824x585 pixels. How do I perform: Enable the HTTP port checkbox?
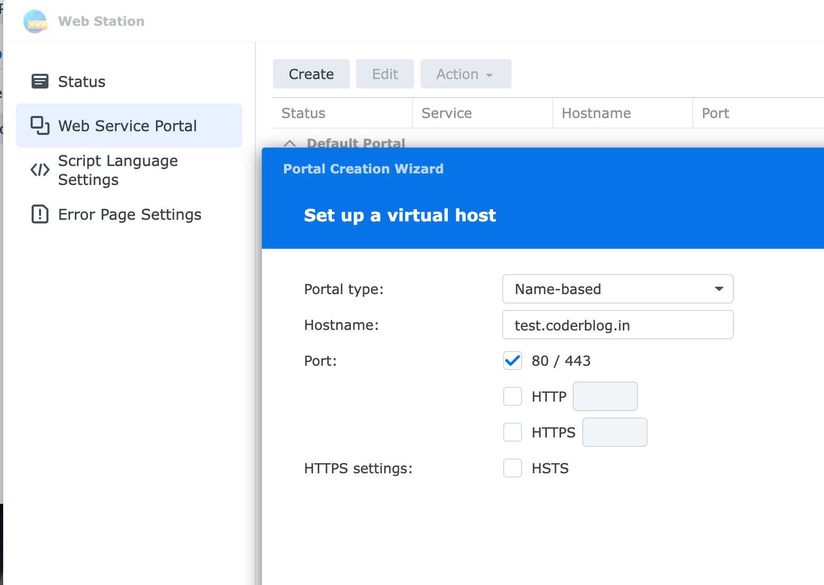512,396
